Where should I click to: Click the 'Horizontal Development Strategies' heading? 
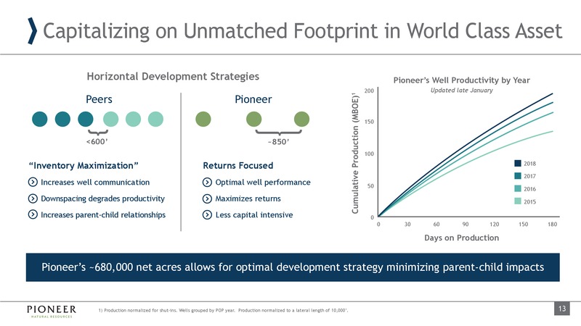[173, 76]
